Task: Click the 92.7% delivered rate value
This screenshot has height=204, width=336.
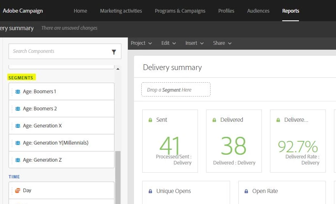Action: [x=298, y=146]
